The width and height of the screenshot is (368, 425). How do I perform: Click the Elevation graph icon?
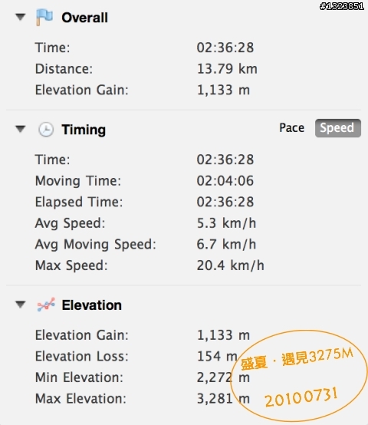point(46,305)
